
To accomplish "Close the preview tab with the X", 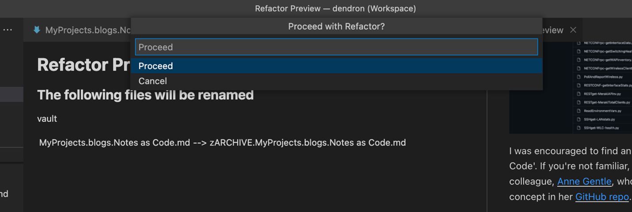I will 573,30.
